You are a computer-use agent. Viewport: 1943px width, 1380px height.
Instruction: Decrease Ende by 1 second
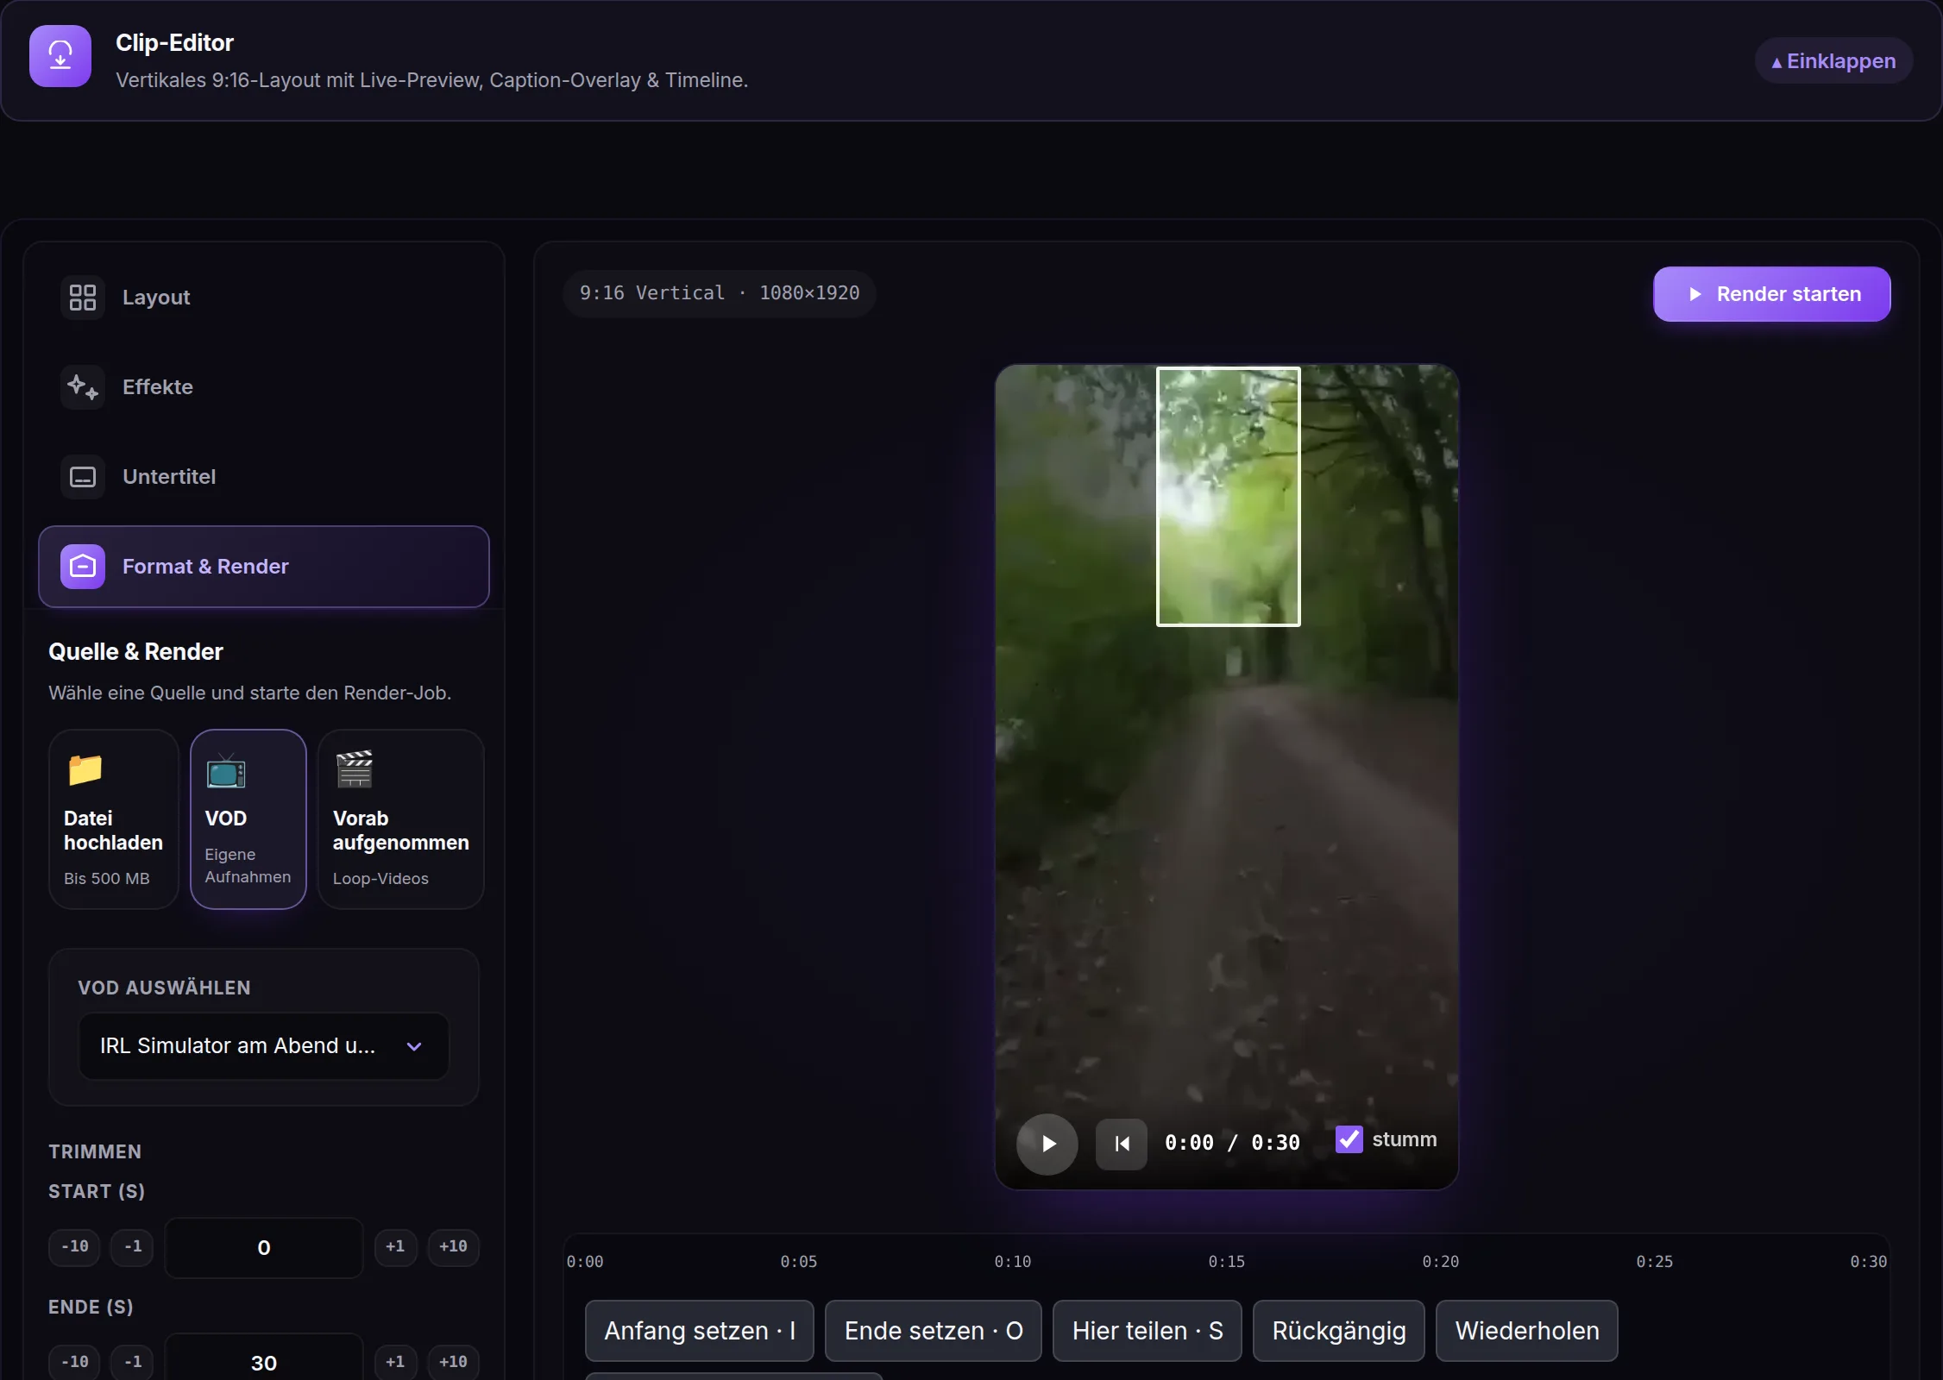[x=132, y=1363]
